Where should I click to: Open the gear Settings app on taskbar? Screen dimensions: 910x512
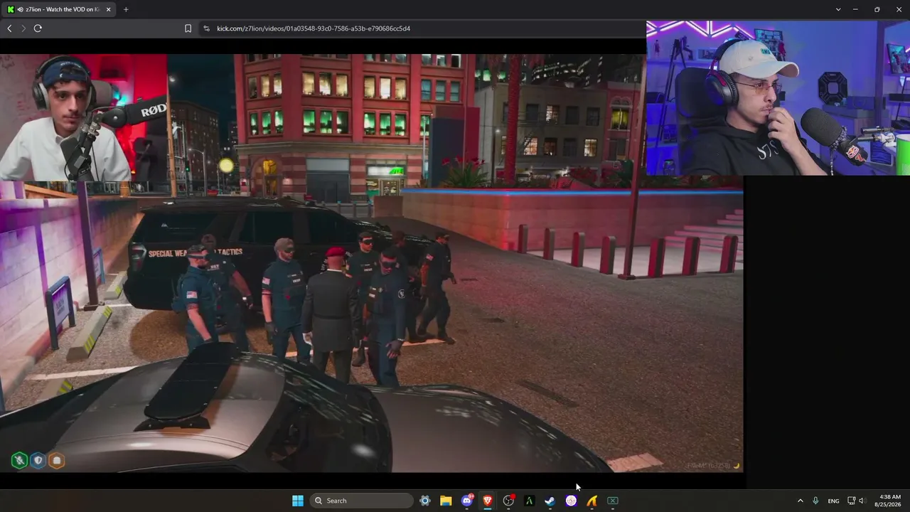point(425,501)
